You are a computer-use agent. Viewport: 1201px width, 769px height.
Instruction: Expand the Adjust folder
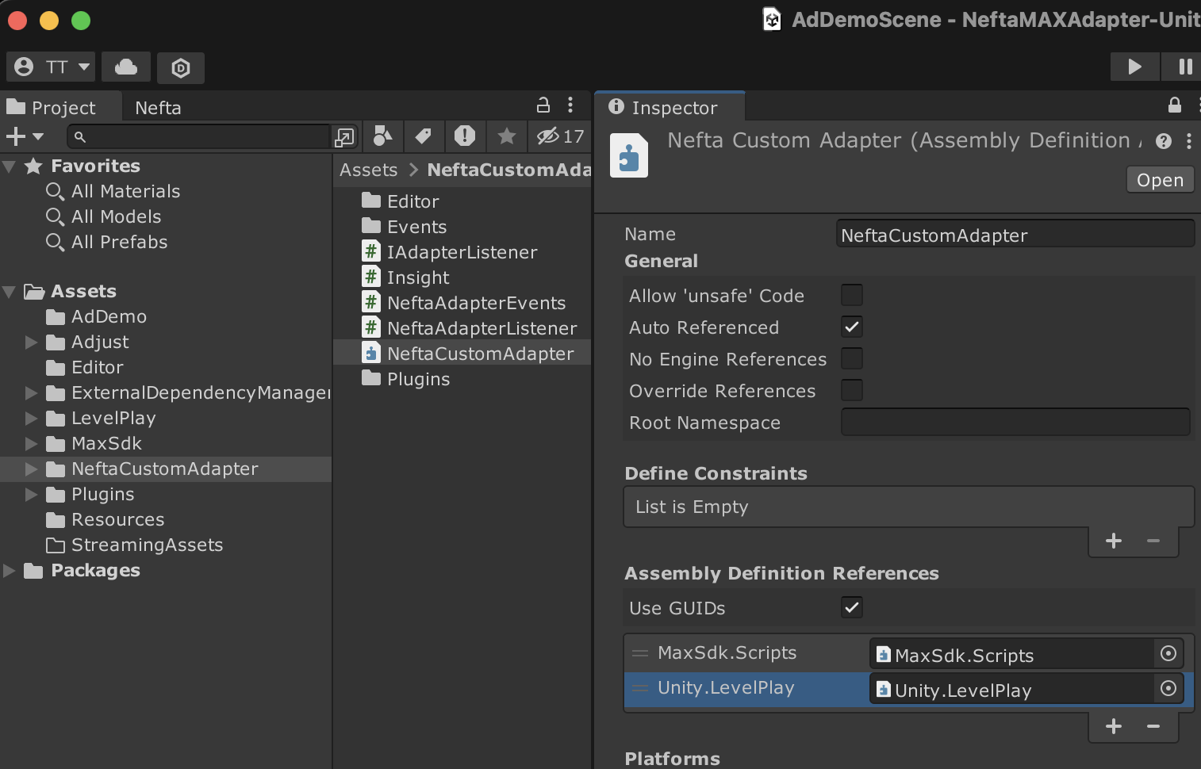click(x=32, y=342)
